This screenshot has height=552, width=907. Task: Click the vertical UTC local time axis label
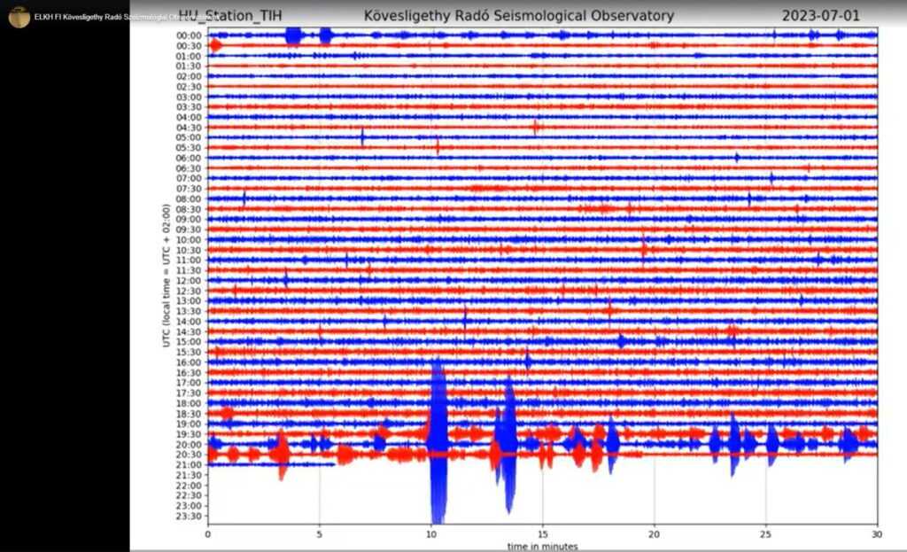pos(167,275)
